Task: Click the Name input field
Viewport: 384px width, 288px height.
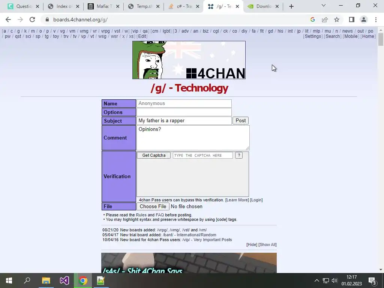Action: click(x=184, y=103)
